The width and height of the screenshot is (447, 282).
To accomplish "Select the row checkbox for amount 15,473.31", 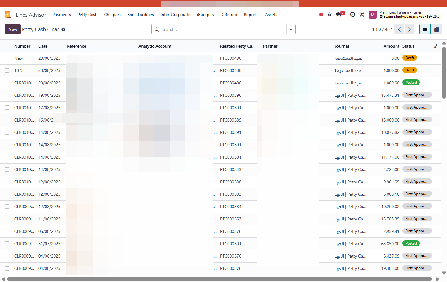I will coord(7,95).
